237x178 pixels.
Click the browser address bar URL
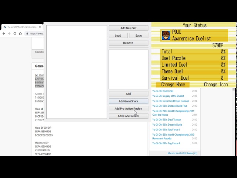pyautogui.click(x=36, y=34)
